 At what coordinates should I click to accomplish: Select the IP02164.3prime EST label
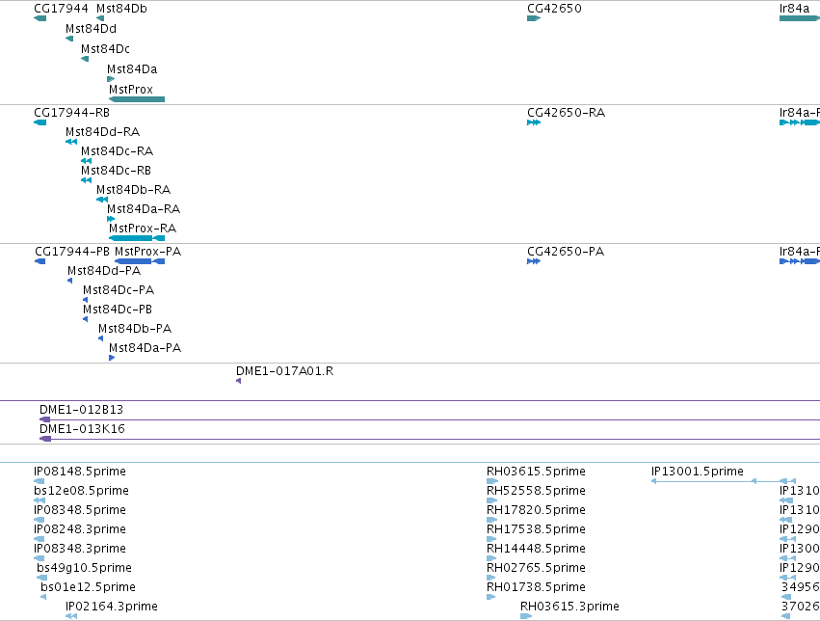pos(112,607)
